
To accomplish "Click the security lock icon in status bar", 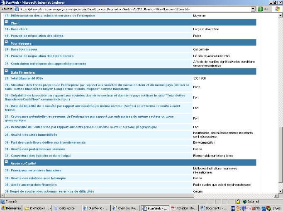I will coord(238,202).
